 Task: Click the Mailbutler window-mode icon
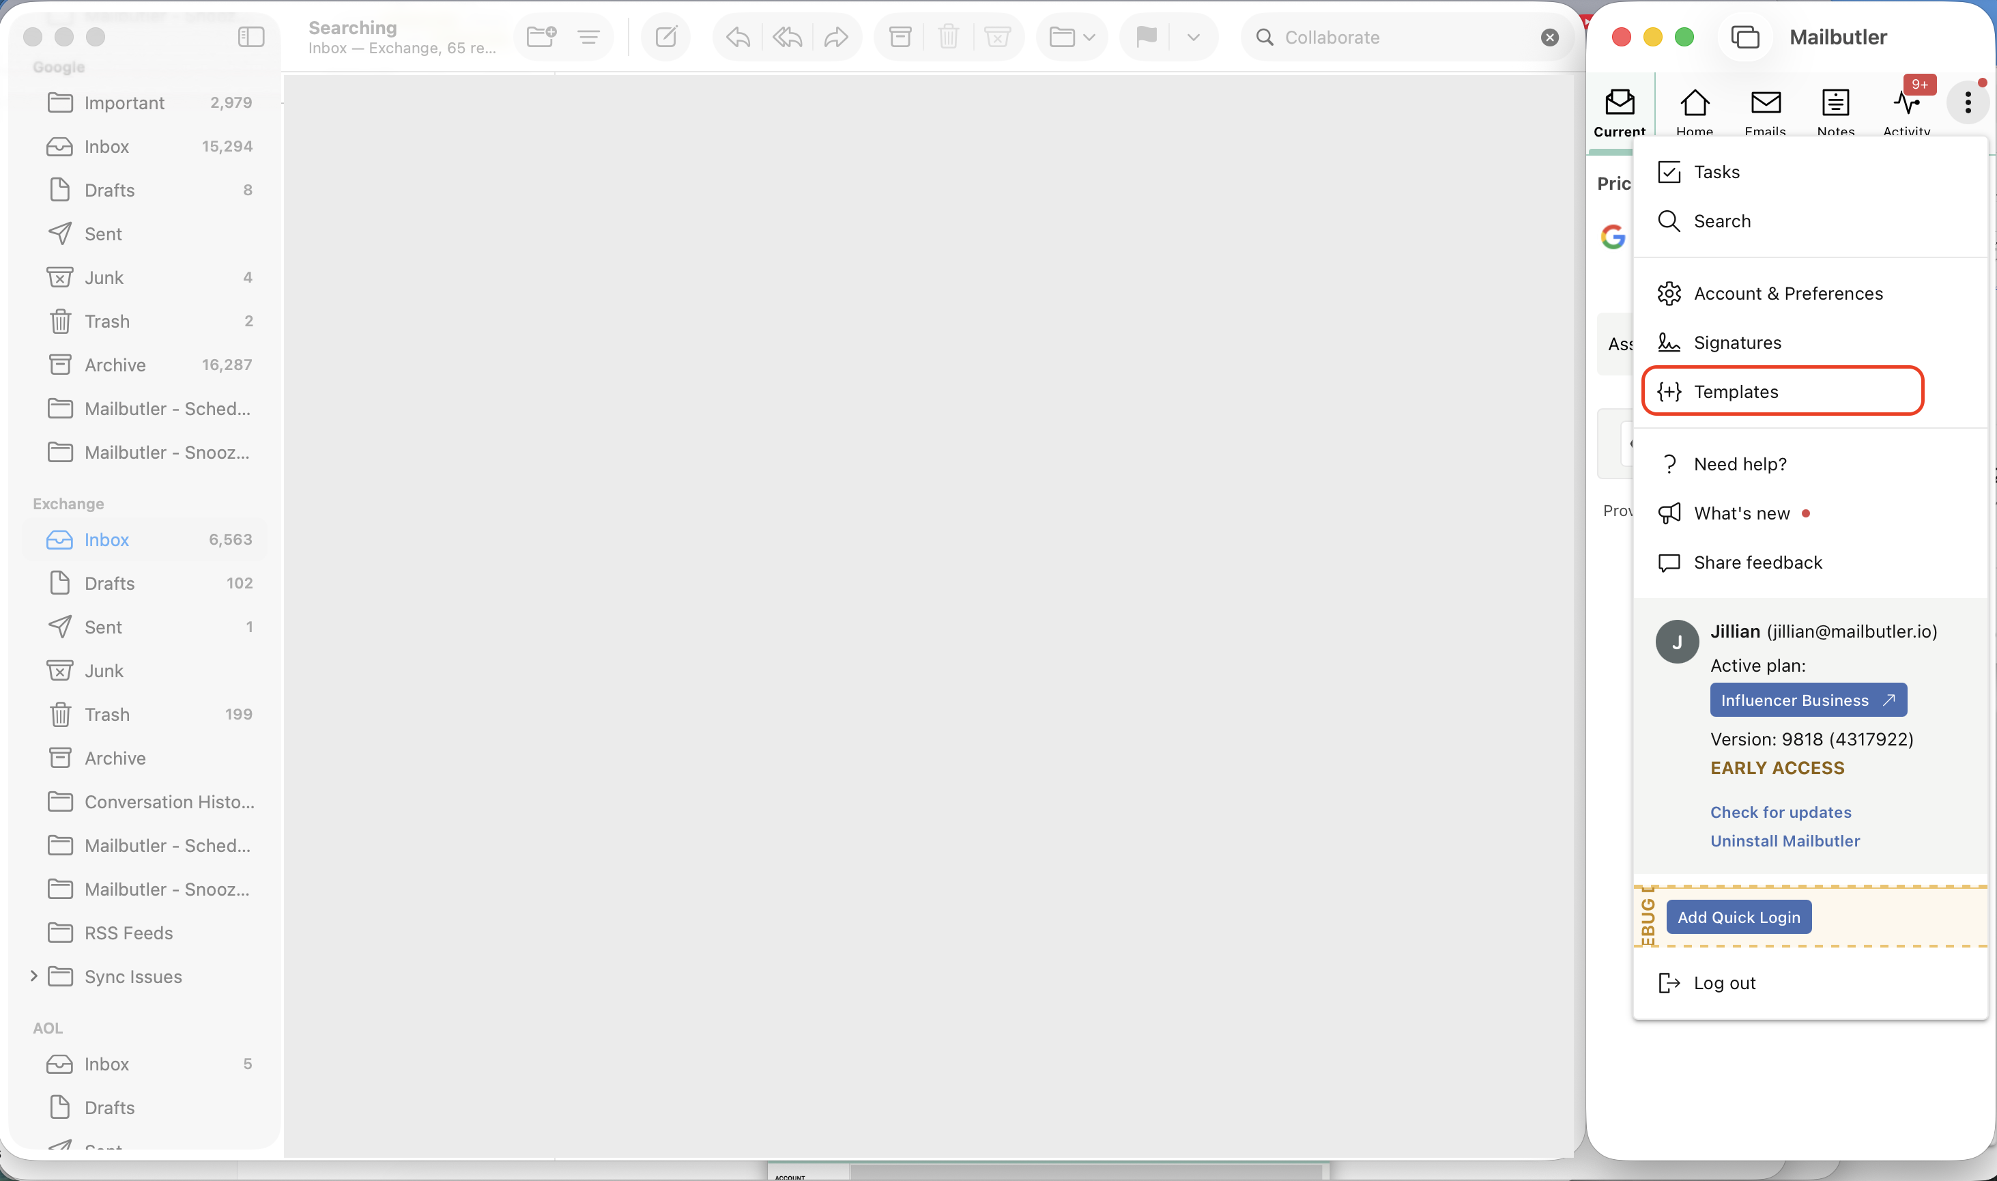[1744, 37]
